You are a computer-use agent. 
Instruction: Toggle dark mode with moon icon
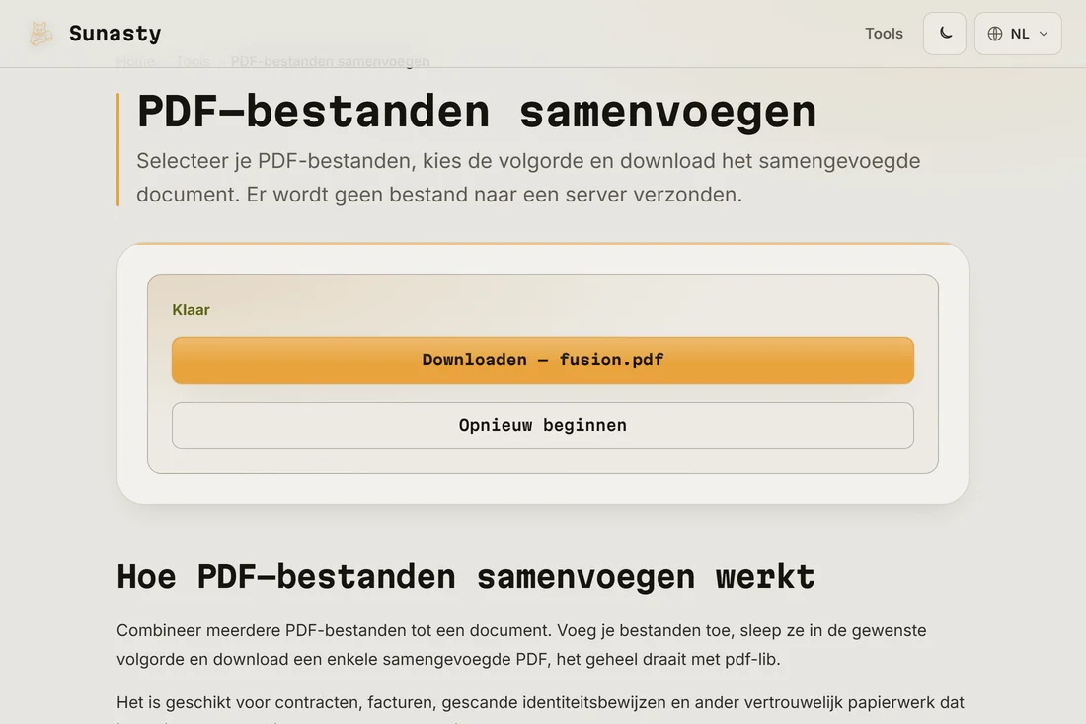coord(945,34)
